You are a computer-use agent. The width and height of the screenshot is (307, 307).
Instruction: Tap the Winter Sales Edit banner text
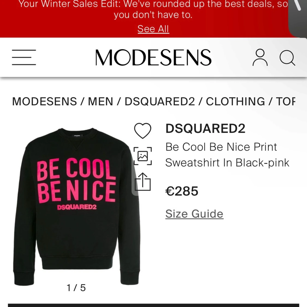[153, 9]
